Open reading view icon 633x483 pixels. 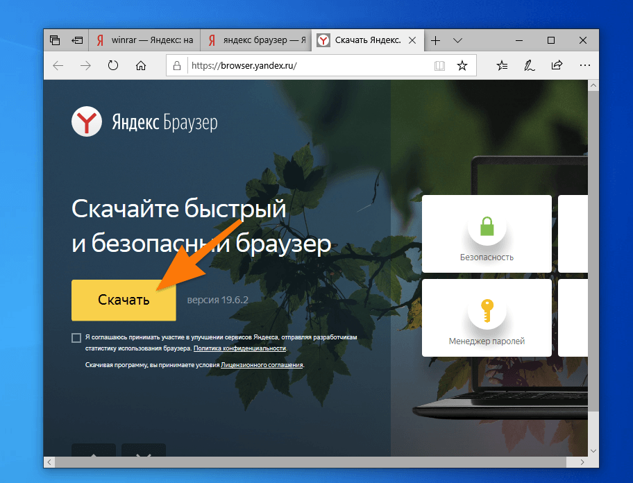439,65
